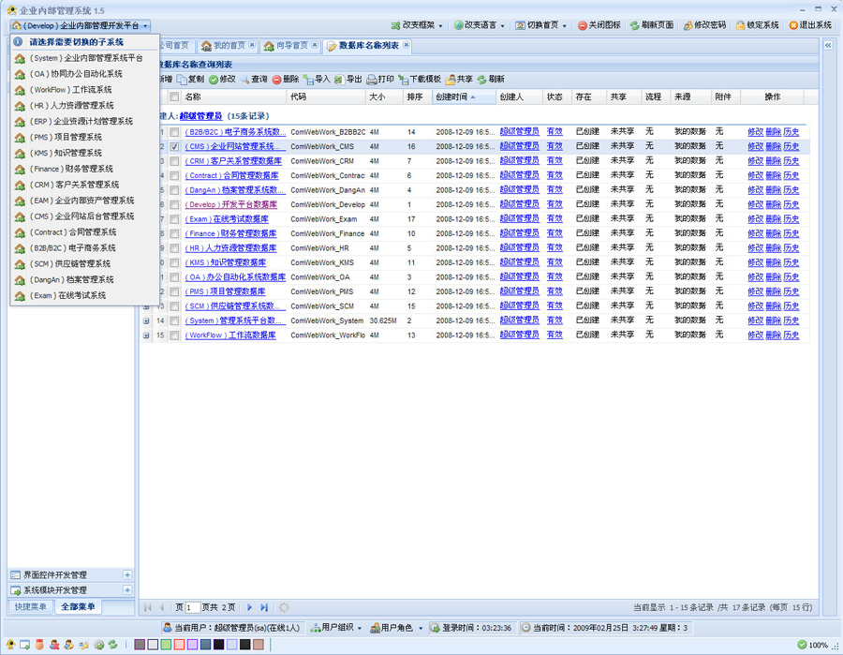Check the B2B/B2C row checkbox
Viewport: 843px width, 655px height.
[x=174, y=132]
